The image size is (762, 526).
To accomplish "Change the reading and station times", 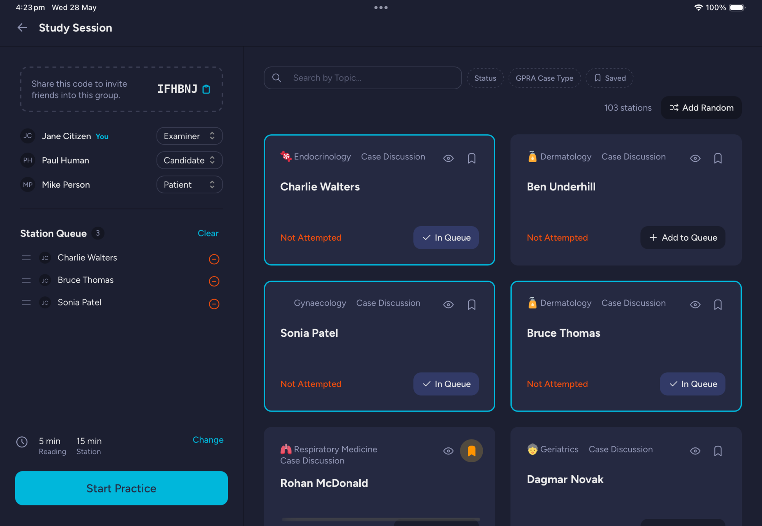I will click(x=208, y=440).
